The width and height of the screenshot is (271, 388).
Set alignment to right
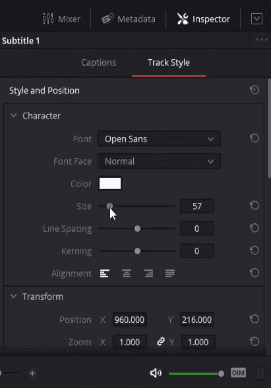148,273
